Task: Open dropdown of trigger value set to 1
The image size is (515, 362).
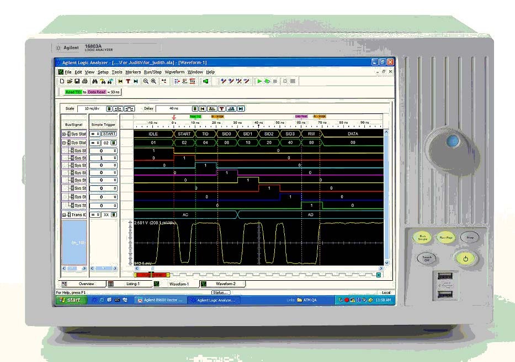Action: pos(115,159)
